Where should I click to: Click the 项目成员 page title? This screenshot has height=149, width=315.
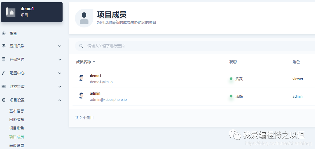click(x=112, y=15)
